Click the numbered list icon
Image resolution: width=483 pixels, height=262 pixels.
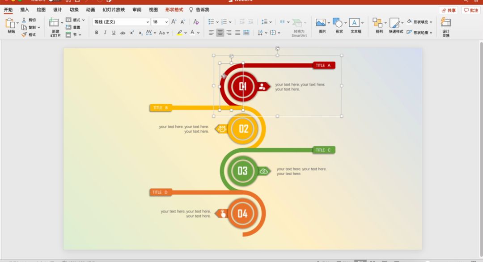(224, 22)
